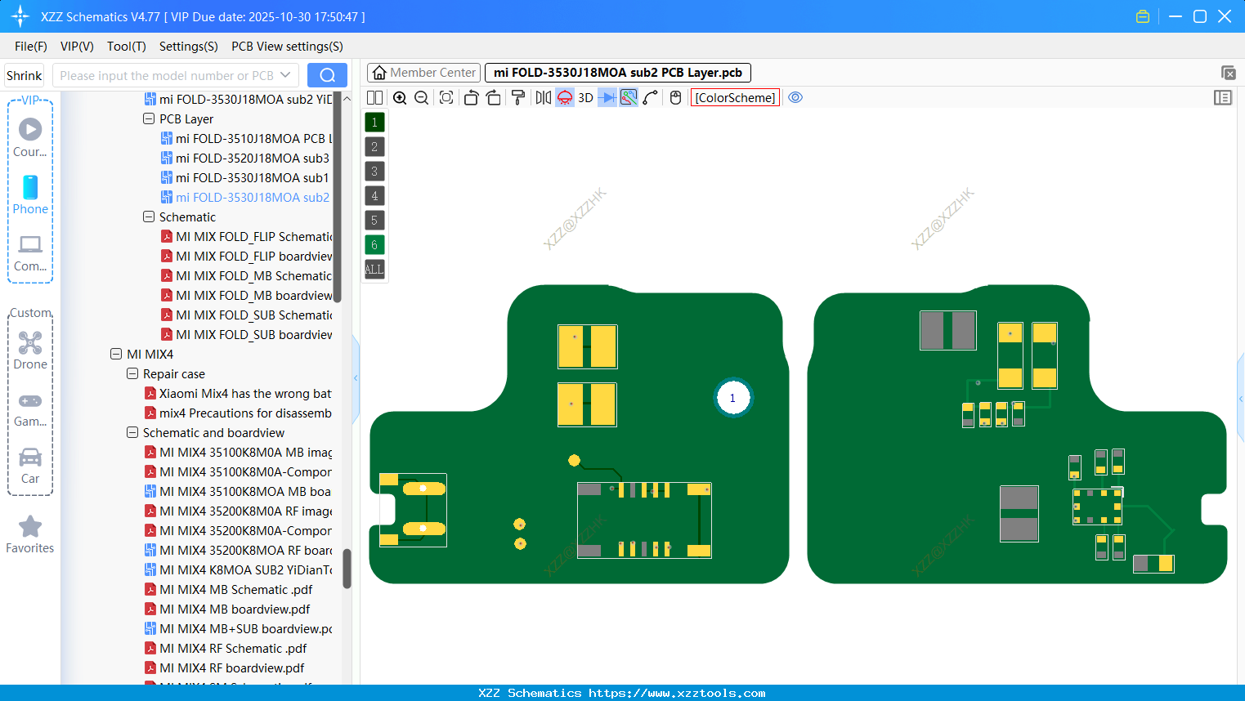This screenshot has height=701, width=1245.
Task: Open the ColorScheme settings
Action: click(x=734, y=97)
